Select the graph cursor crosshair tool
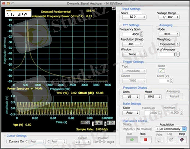 (x=82, y=122)
